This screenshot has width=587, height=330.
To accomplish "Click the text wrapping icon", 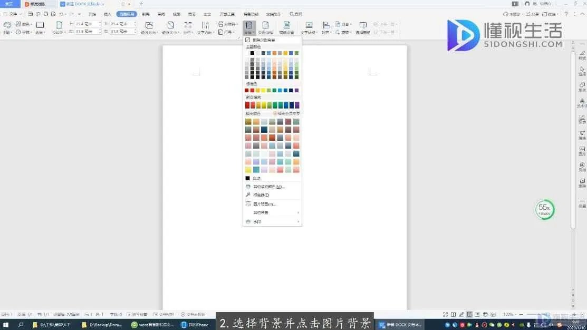I will 309,27.
